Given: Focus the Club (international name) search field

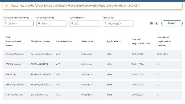Looking at the screenshot, I should (x=18, y=24).
